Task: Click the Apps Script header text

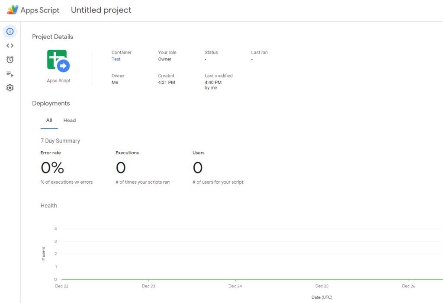Action: pos(40,10)
